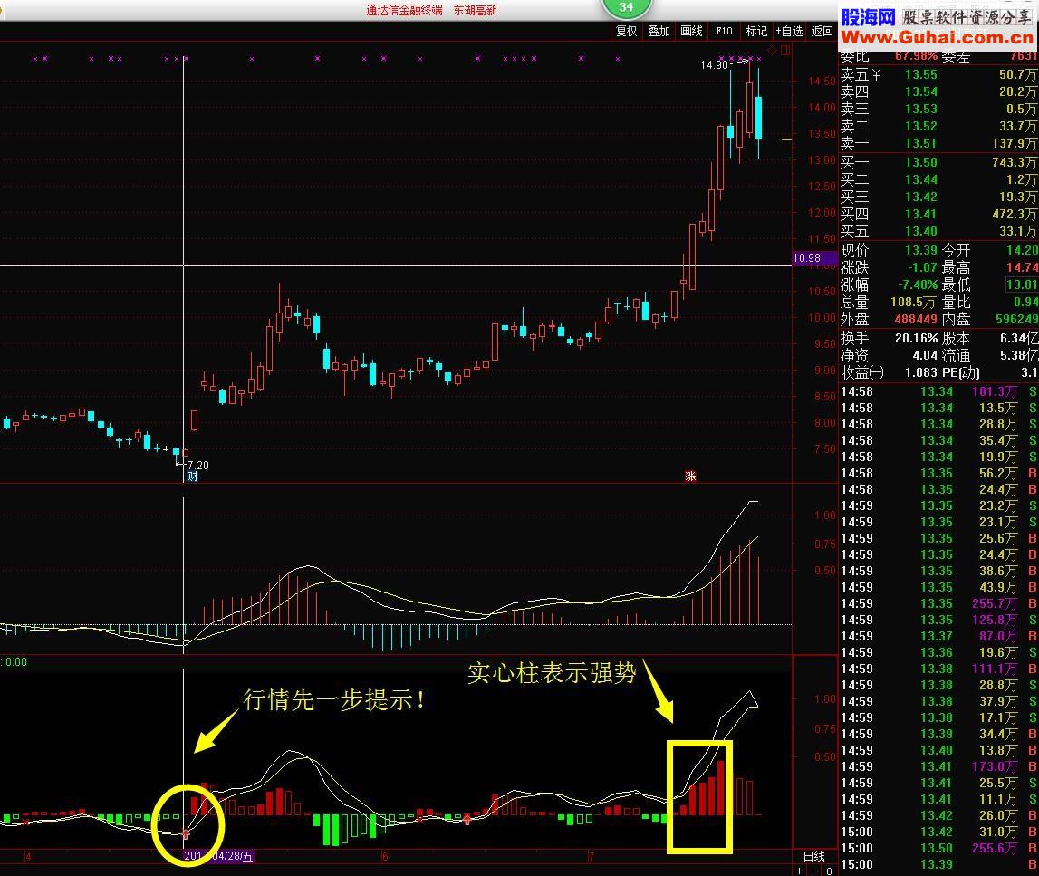This screenshot has width=1039, height=876.
Task: Select the 卖五 13.55 ask row
Action: click(x=938, y=75)
